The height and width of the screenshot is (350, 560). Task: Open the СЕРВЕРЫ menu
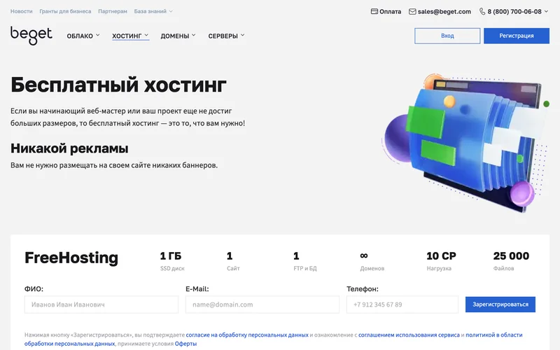click(x=226, y=36)
